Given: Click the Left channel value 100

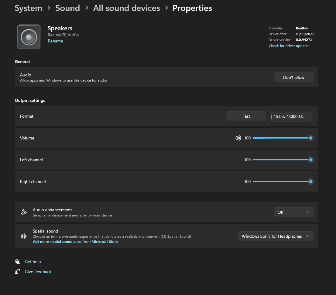Looking at the screenshot, I should 248,160.
